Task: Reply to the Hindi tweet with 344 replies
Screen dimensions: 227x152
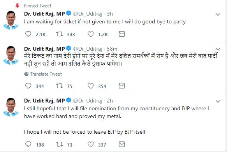Action: pos(28,86)
